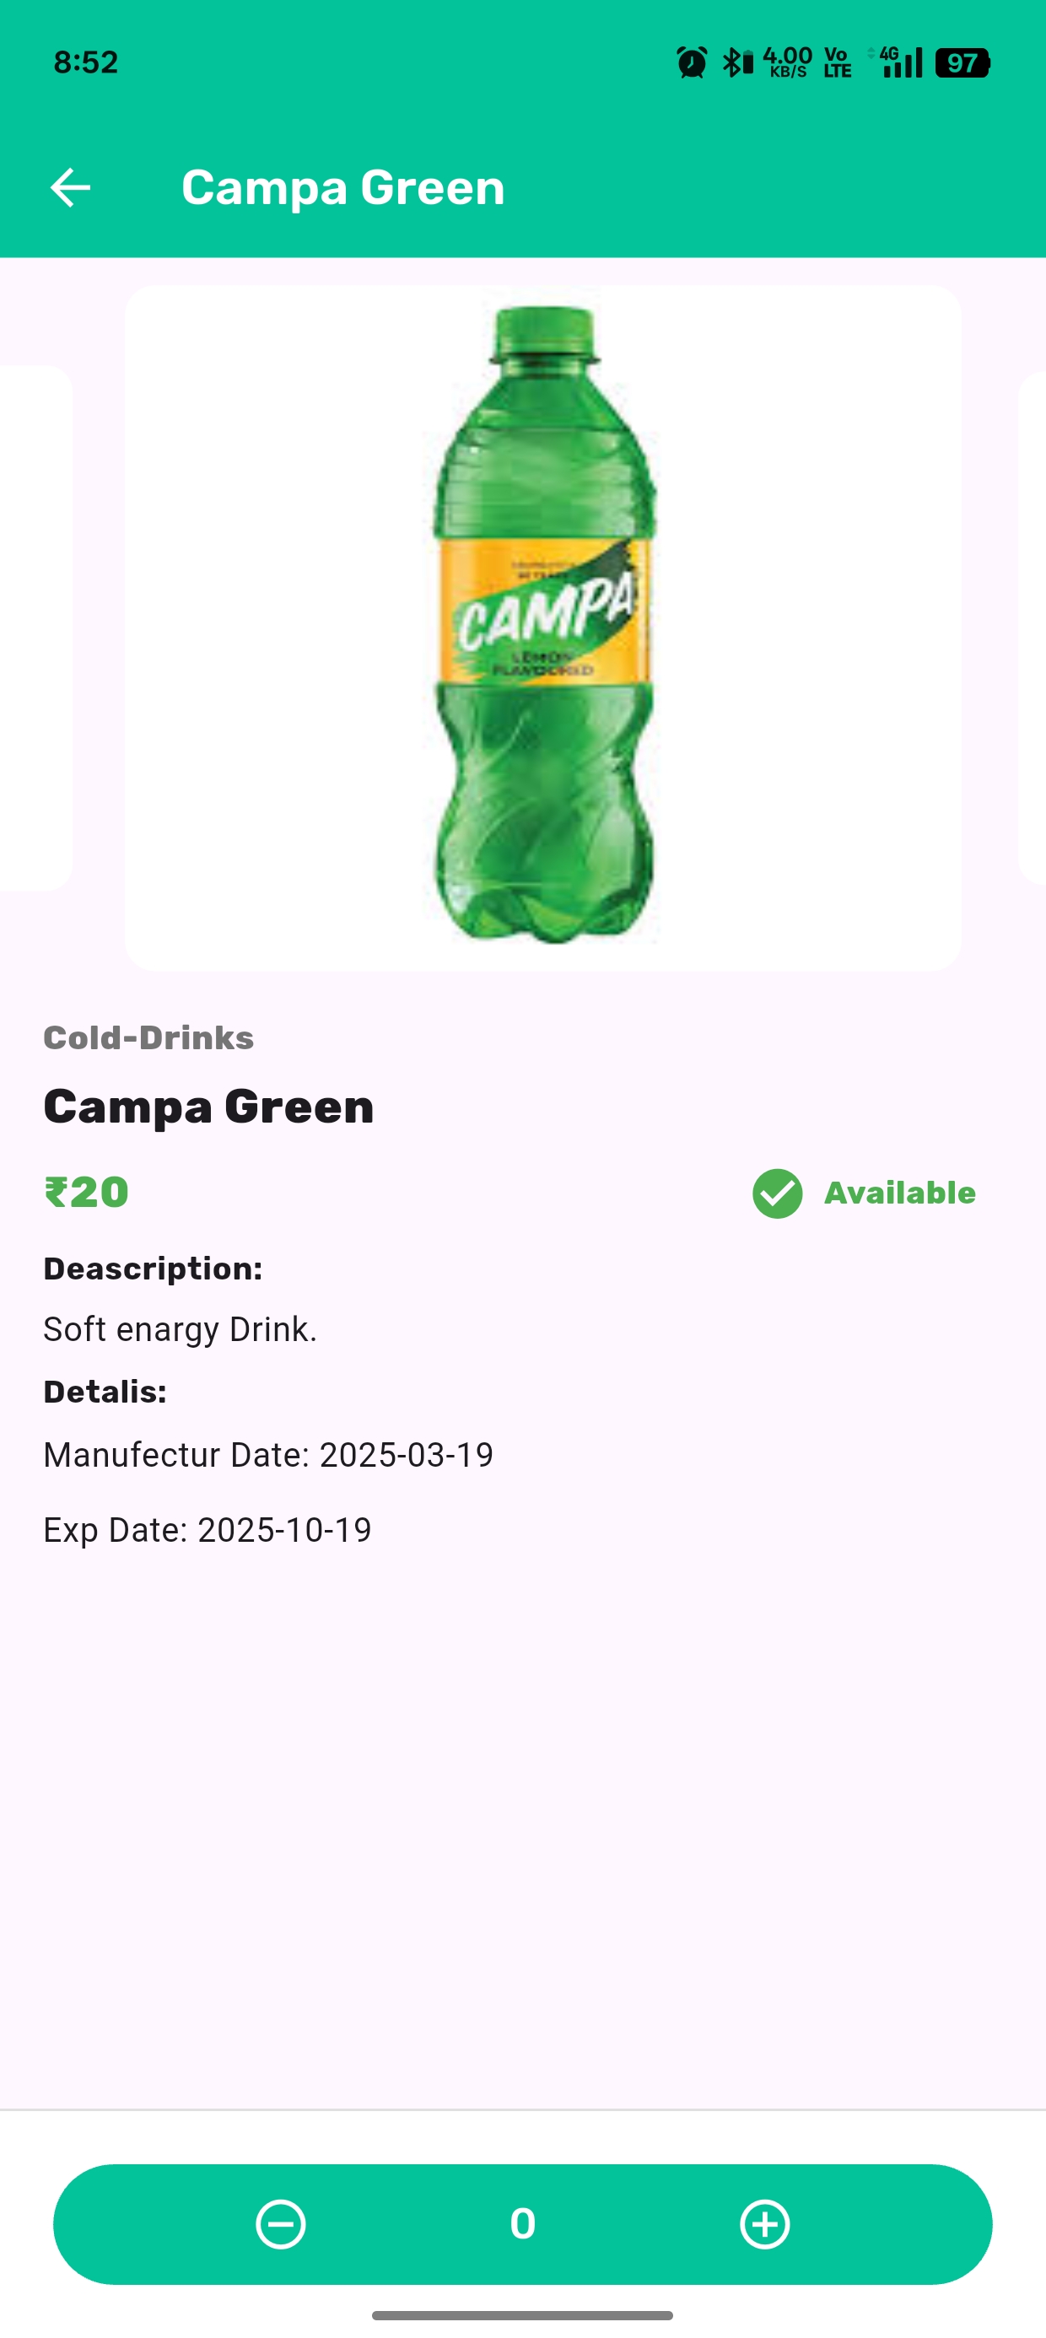Tap the bottom home gesture bar

[x=522, y=2315]
